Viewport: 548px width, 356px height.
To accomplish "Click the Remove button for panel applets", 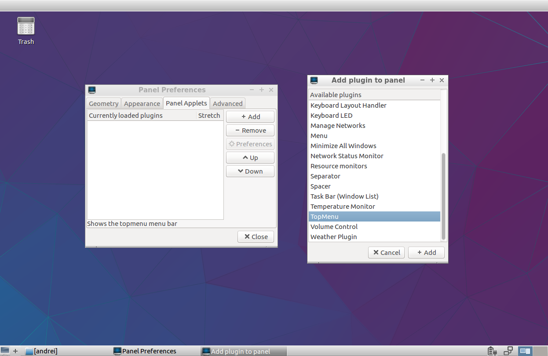I will pos(250,130).
